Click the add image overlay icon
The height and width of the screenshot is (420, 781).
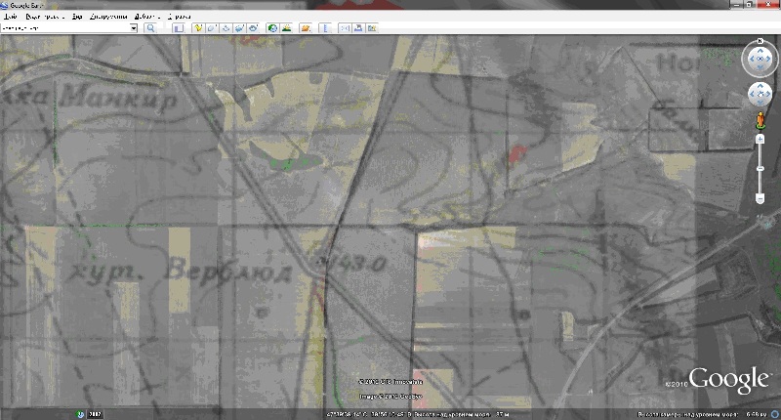click(240, 28)
